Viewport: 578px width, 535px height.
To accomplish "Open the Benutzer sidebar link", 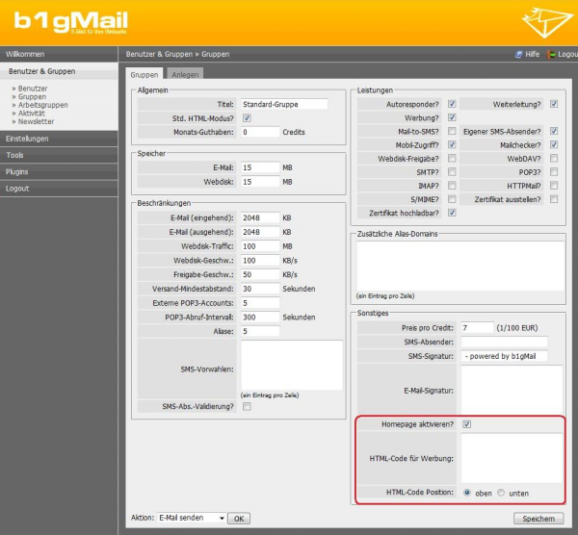I will click(x=33, y=89).
